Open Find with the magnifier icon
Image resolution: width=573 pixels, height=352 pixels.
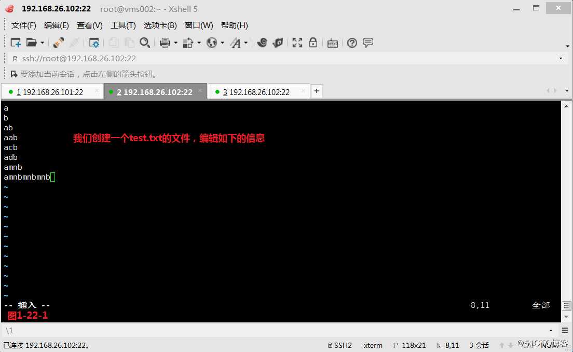[x=145, y=43]
